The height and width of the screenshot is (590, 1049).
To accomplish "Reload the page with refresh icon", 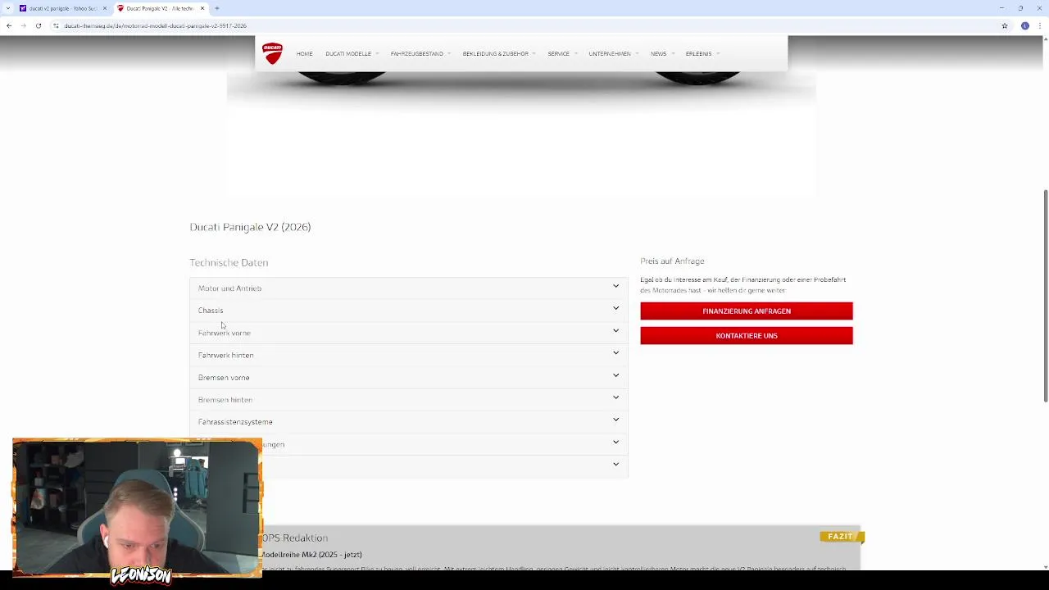I will click(x=38, y=25).
